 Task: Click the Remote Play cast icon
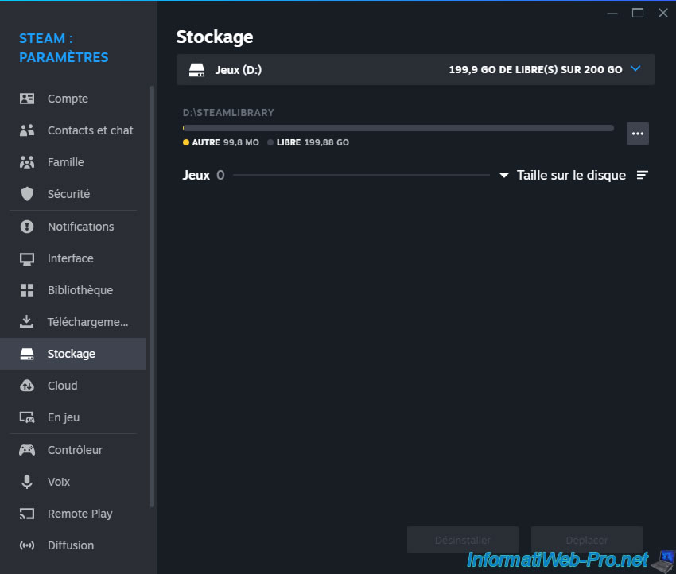[x=27, y=514]
